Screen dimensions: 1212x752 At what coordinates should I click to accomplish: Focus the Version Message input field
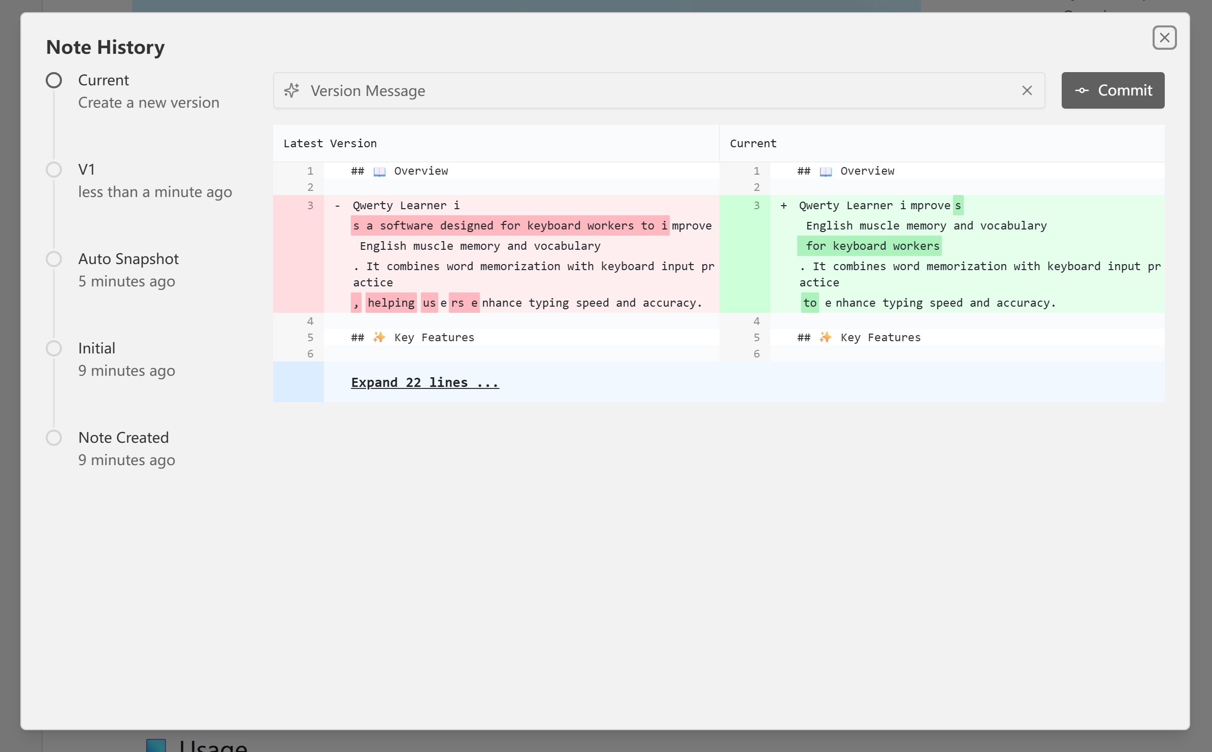click(x=659, y=90)
